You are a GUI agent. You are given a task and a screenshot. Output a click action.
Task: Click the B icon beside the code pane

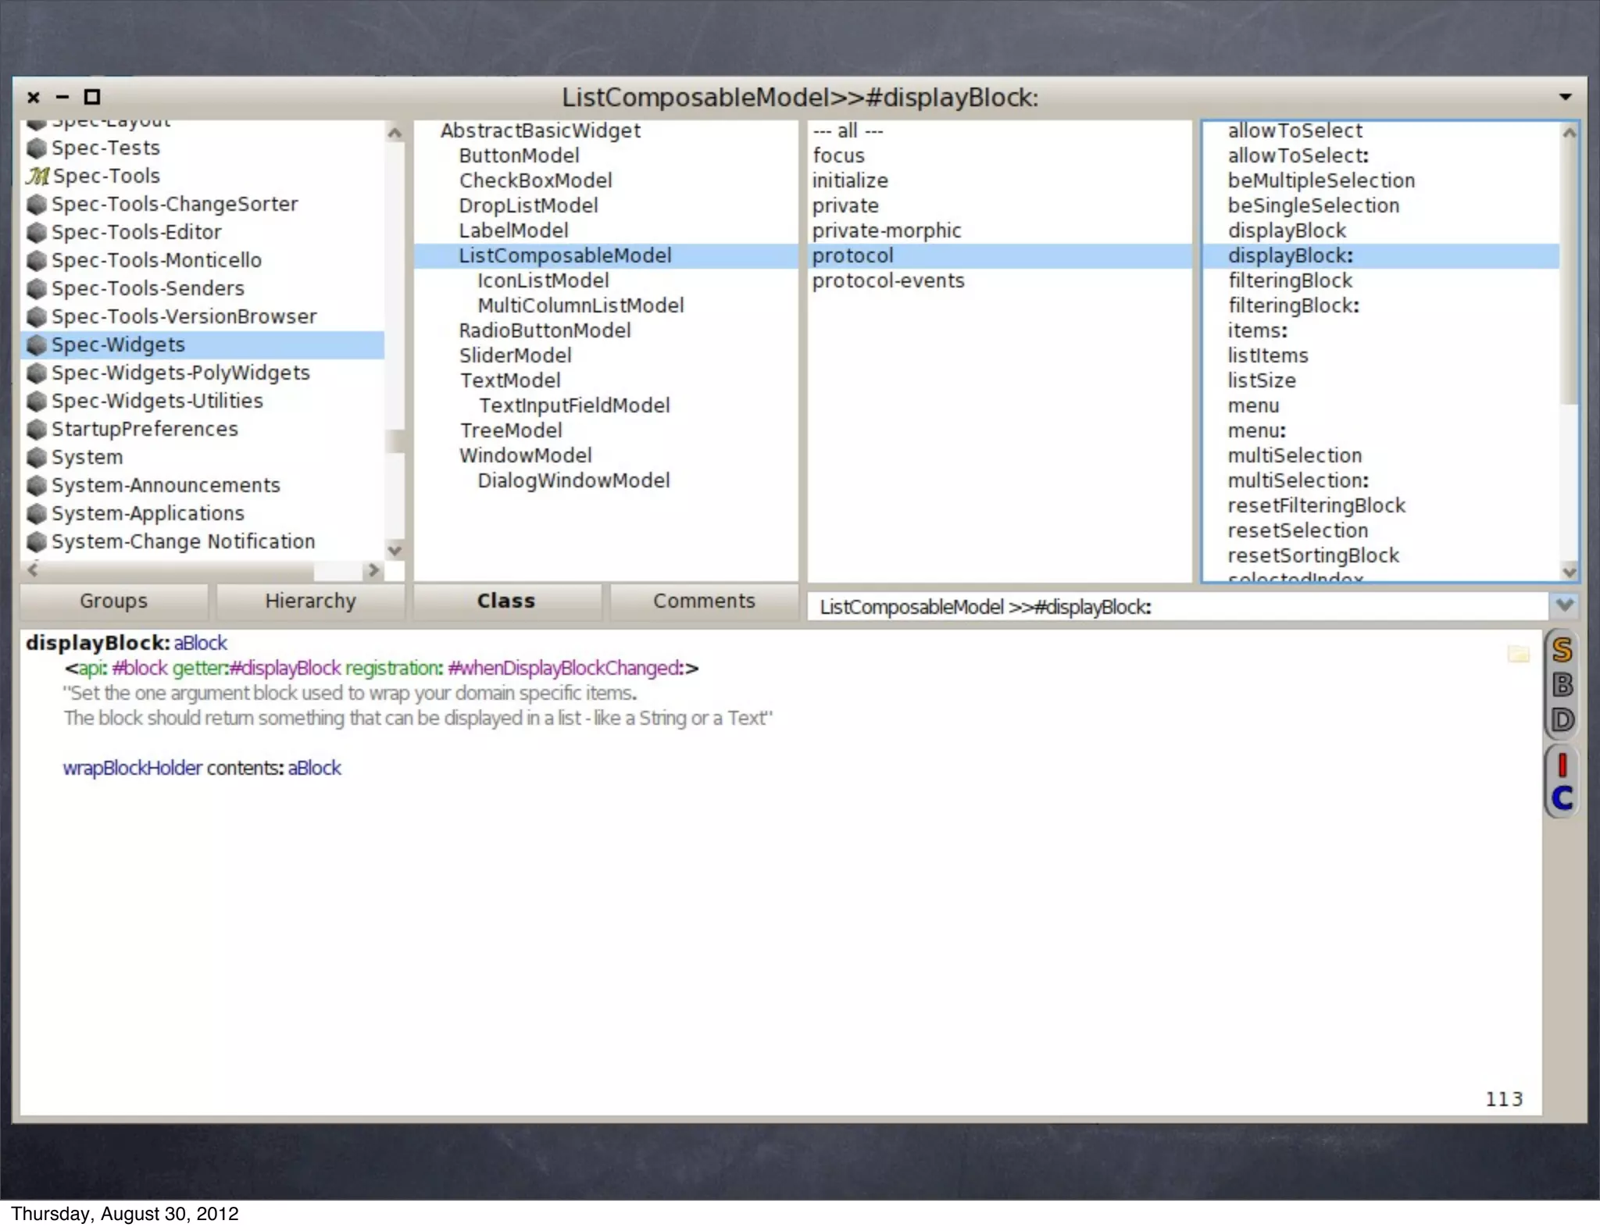[x=1562, y=685]
